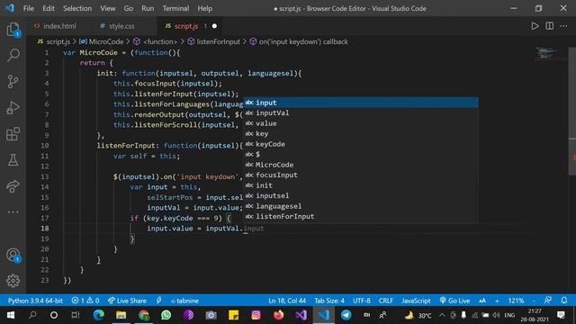This screenshot has width=576, height=324.
Task: Open the More Actions editor menu
Action: click(563, 26)
